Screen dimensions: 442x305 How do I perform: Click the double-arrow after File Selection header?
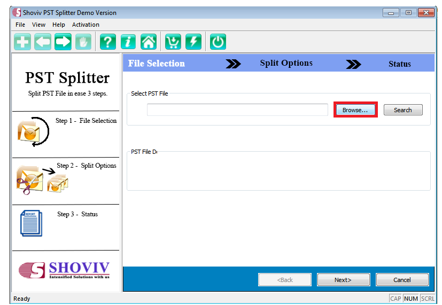233,64
